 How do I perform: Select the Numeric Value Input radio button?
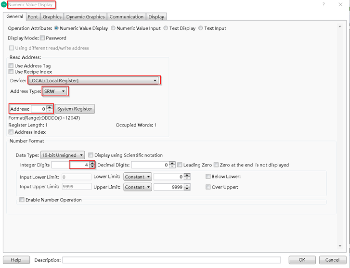(113, 28)
